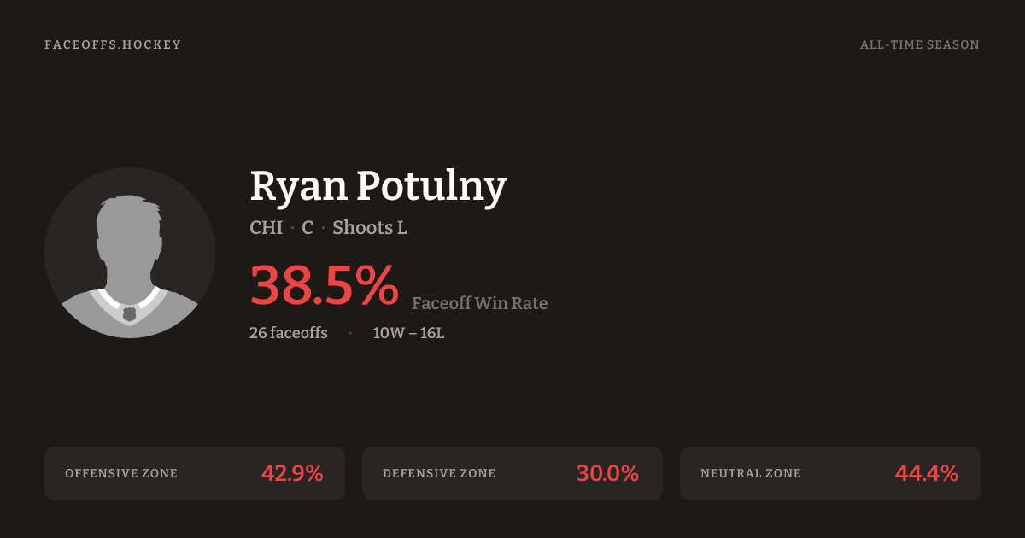Image resolution: width=1025 pixels, height=538 pixels.
Task: Select the ALL-TIME SEASON label
Action: pyautogui.click(x=919, y=44)
